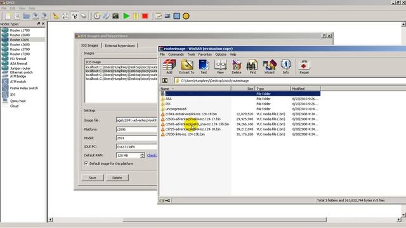Click the WinRAR address path field

click(x=290, y=80)
